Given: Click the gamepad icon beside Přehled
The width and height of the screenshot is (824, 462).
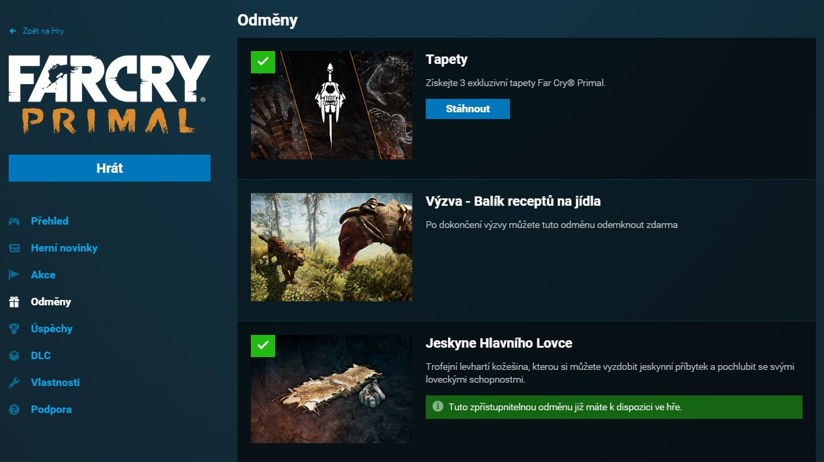Looking at the screenshot, I should 14,221.
